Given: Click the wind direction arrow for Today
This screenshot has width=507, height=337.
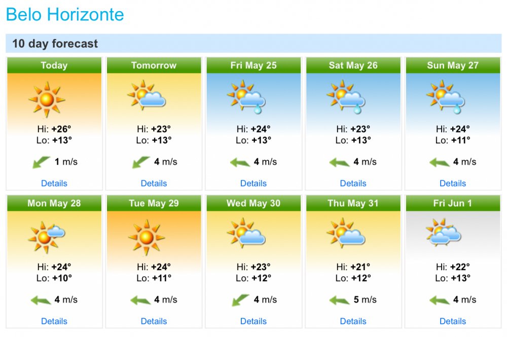Looking at the screenshot, I should point(41,162).
